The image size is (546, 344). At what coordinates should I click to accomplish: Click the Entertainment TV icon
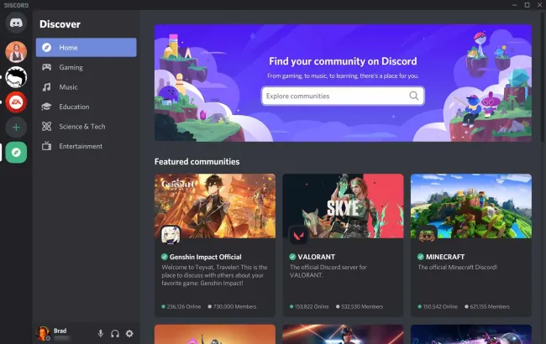[47, 146]
